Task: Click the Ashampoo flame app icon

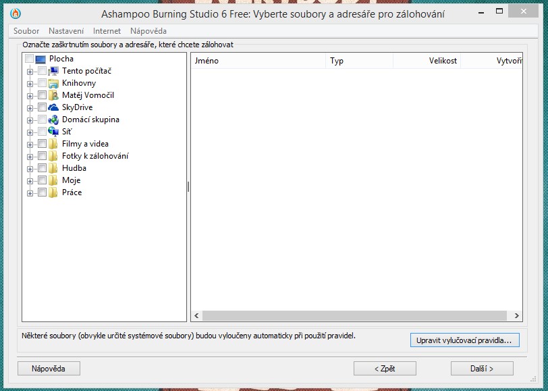Action: point(16,14)
